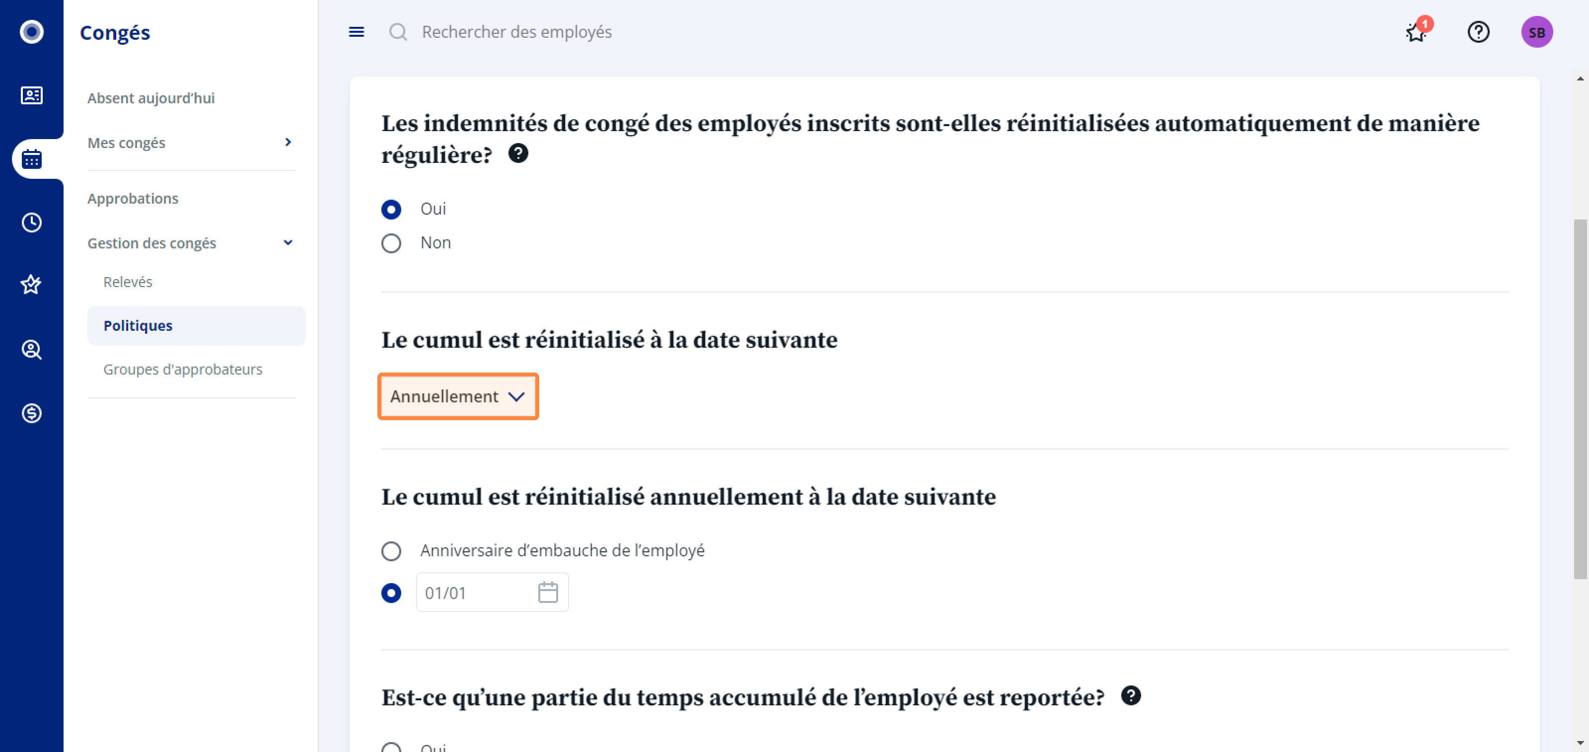Click the 'Rechercher des employés' search field
Screen dimensions: 1589x752
pyautogui.click(x=516, y=31)
